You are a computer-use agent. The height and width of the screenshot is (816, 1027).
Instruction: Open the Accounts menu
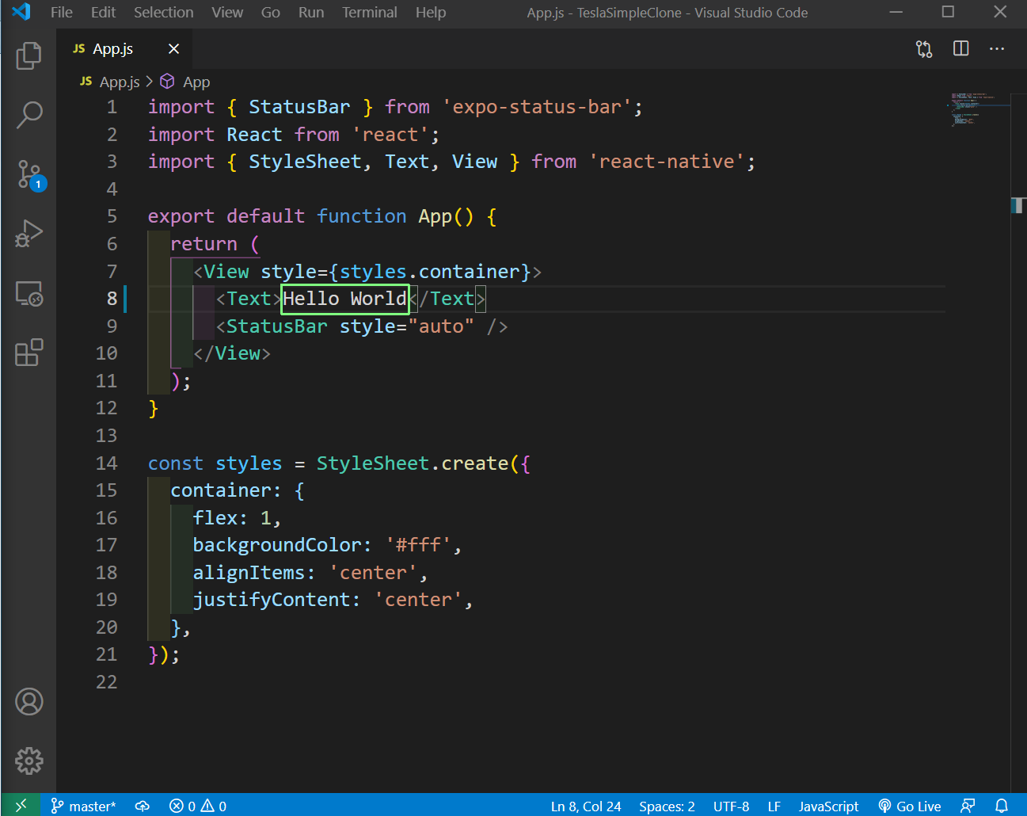[x=29, y=702]
